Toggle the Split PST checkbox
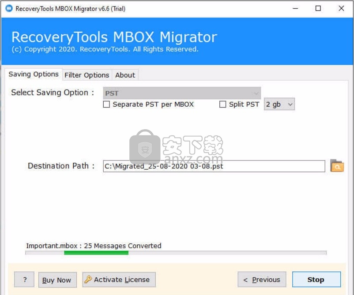The width and height of the screenshot is (354, 295). click(x=222, y=105)
